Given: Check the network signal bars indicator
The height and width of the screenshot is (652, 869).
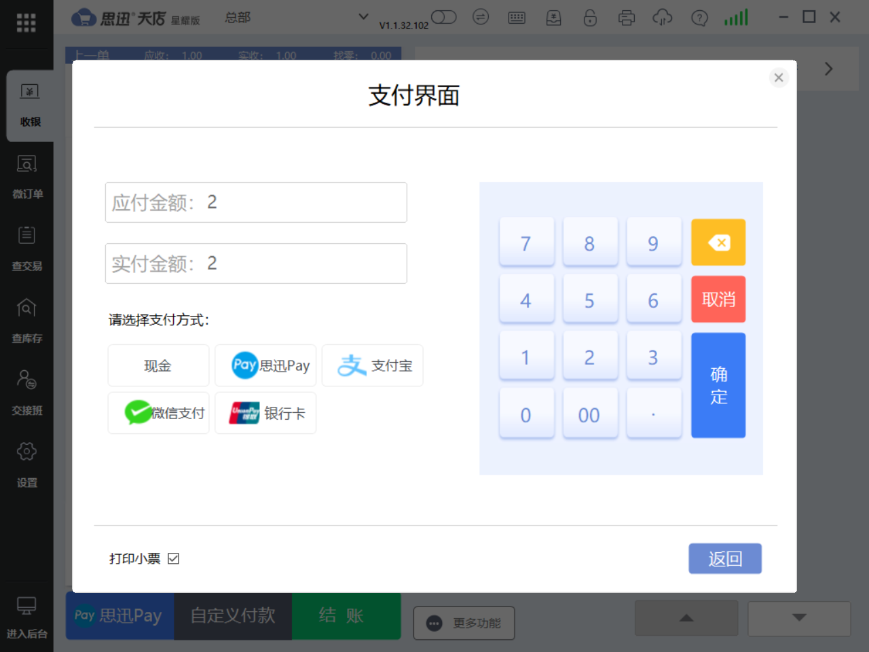Looking at the screenshot, I should 735,17.
